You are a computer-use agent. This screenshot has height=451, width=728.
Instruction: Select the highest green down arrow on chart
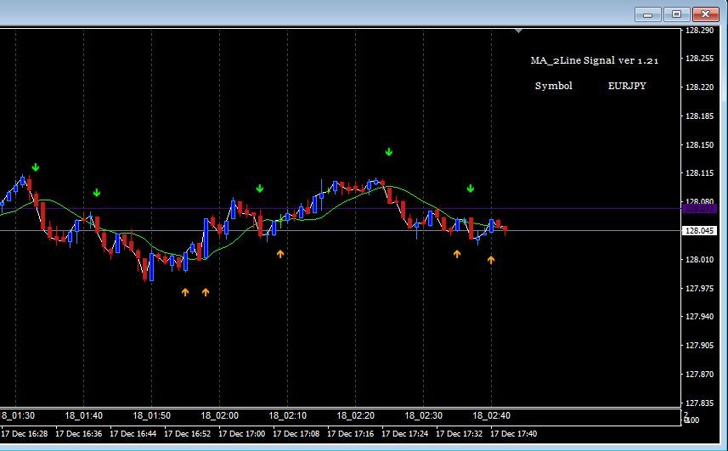[x=389, y=152]
